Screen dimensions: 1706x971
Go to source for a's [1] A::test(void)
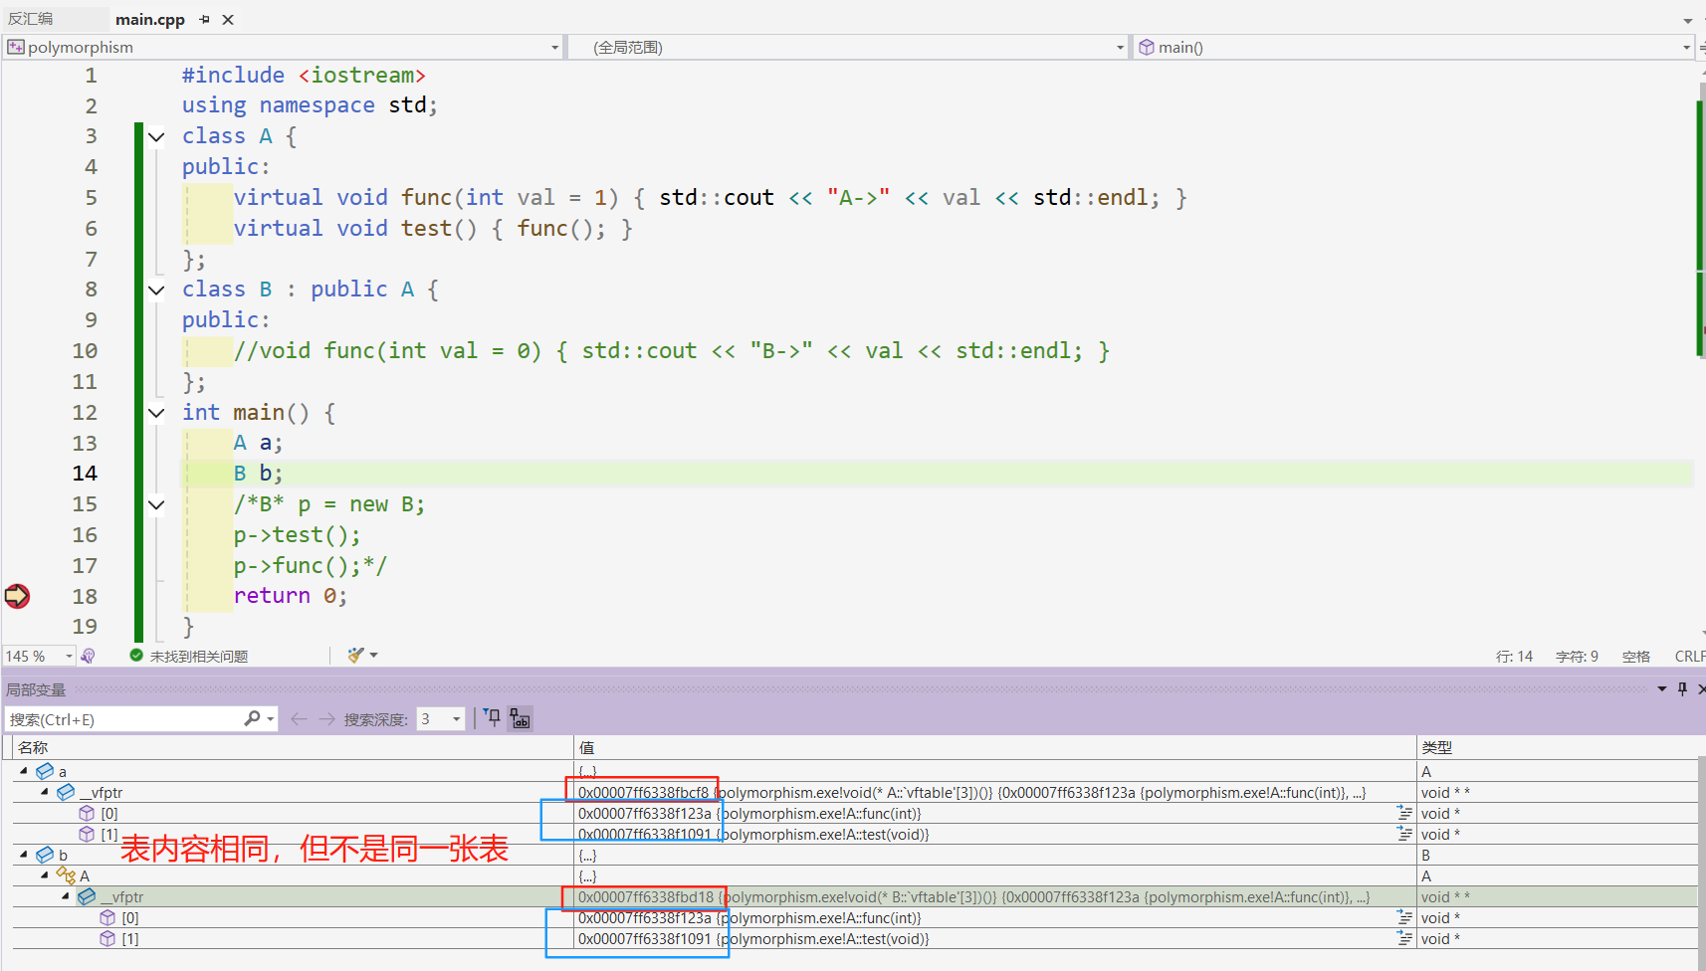pos(1404,834)
